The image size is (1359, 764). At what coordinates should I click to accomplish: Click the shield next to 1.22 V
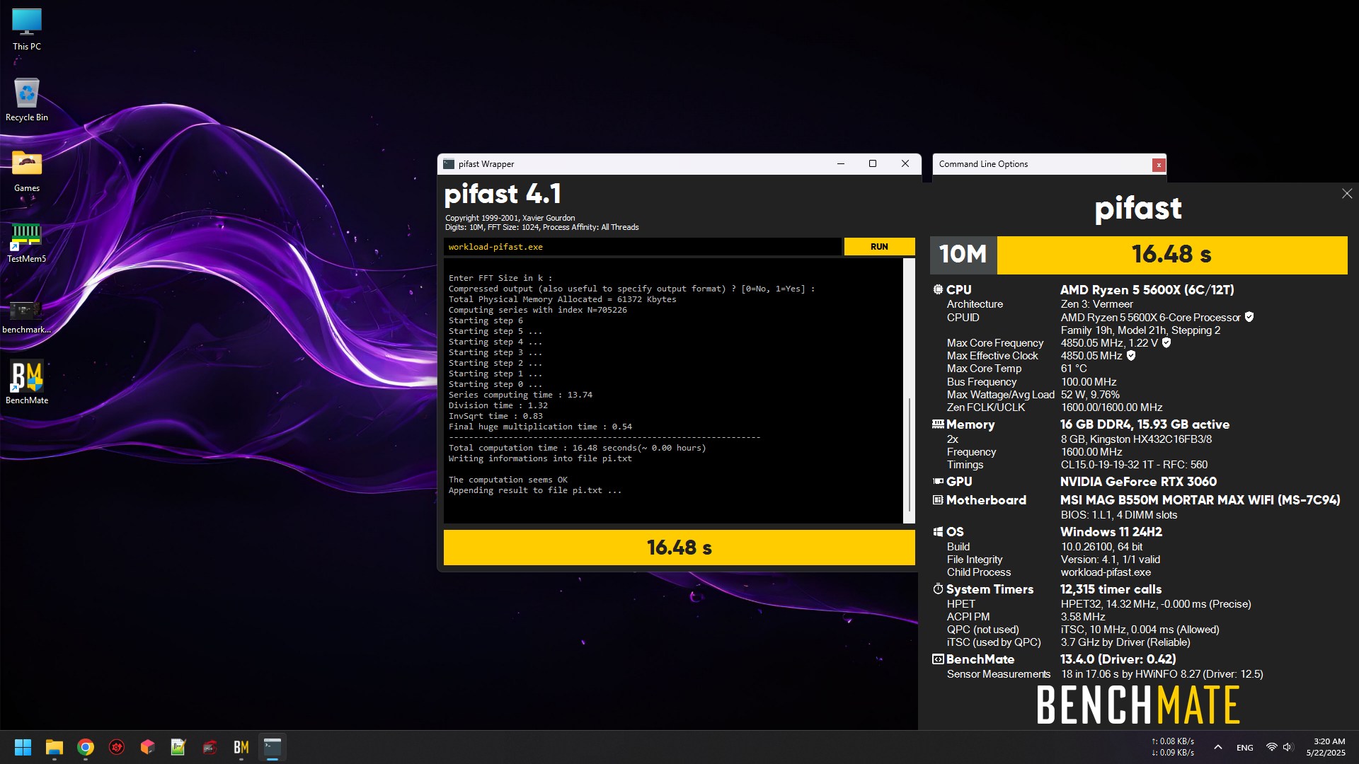point(1166,342)
